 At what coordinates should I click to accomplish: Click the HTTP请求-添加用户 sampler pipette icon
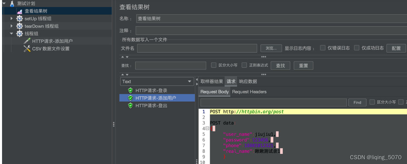click(27, 41)
